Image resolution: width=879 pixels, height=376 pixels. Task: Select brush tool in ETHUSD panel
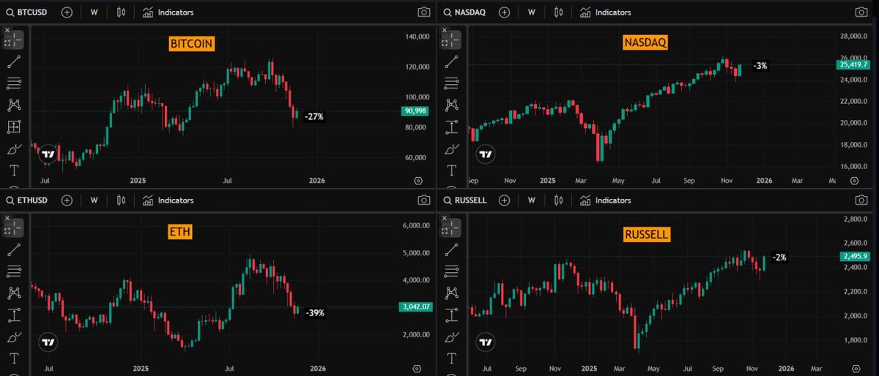[14, 337]
